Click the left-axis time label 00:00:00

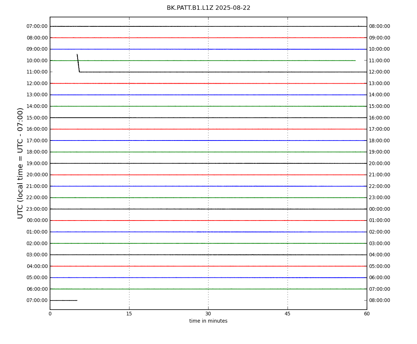(37, 221)
